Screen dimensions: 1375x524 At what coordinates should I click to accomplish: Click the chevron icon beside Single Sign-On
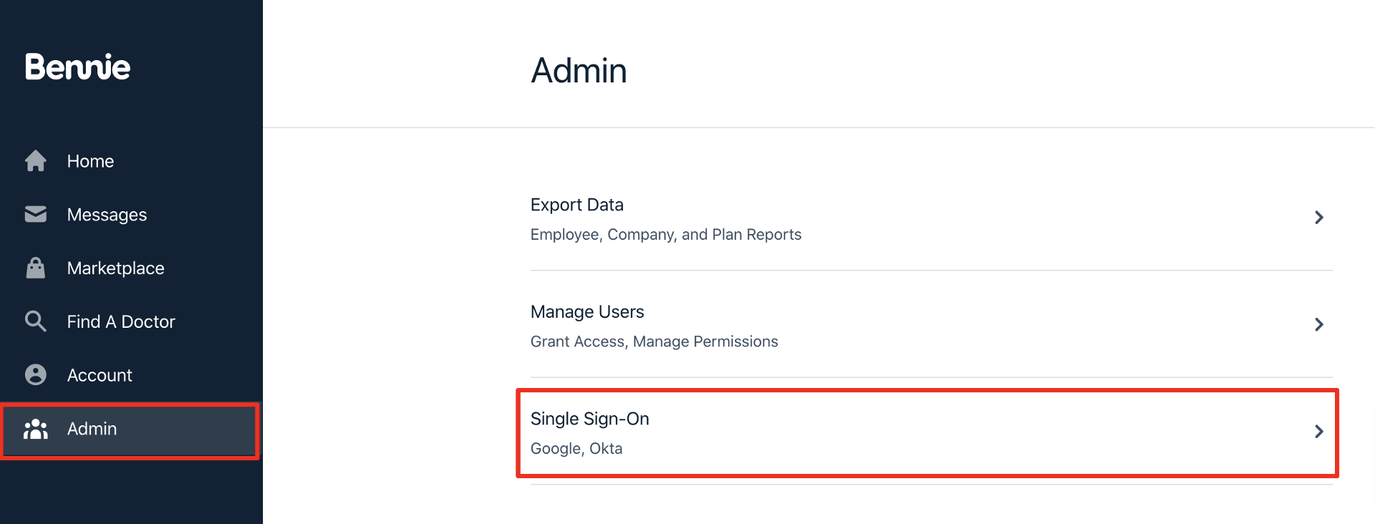(x=1320, y=432)
